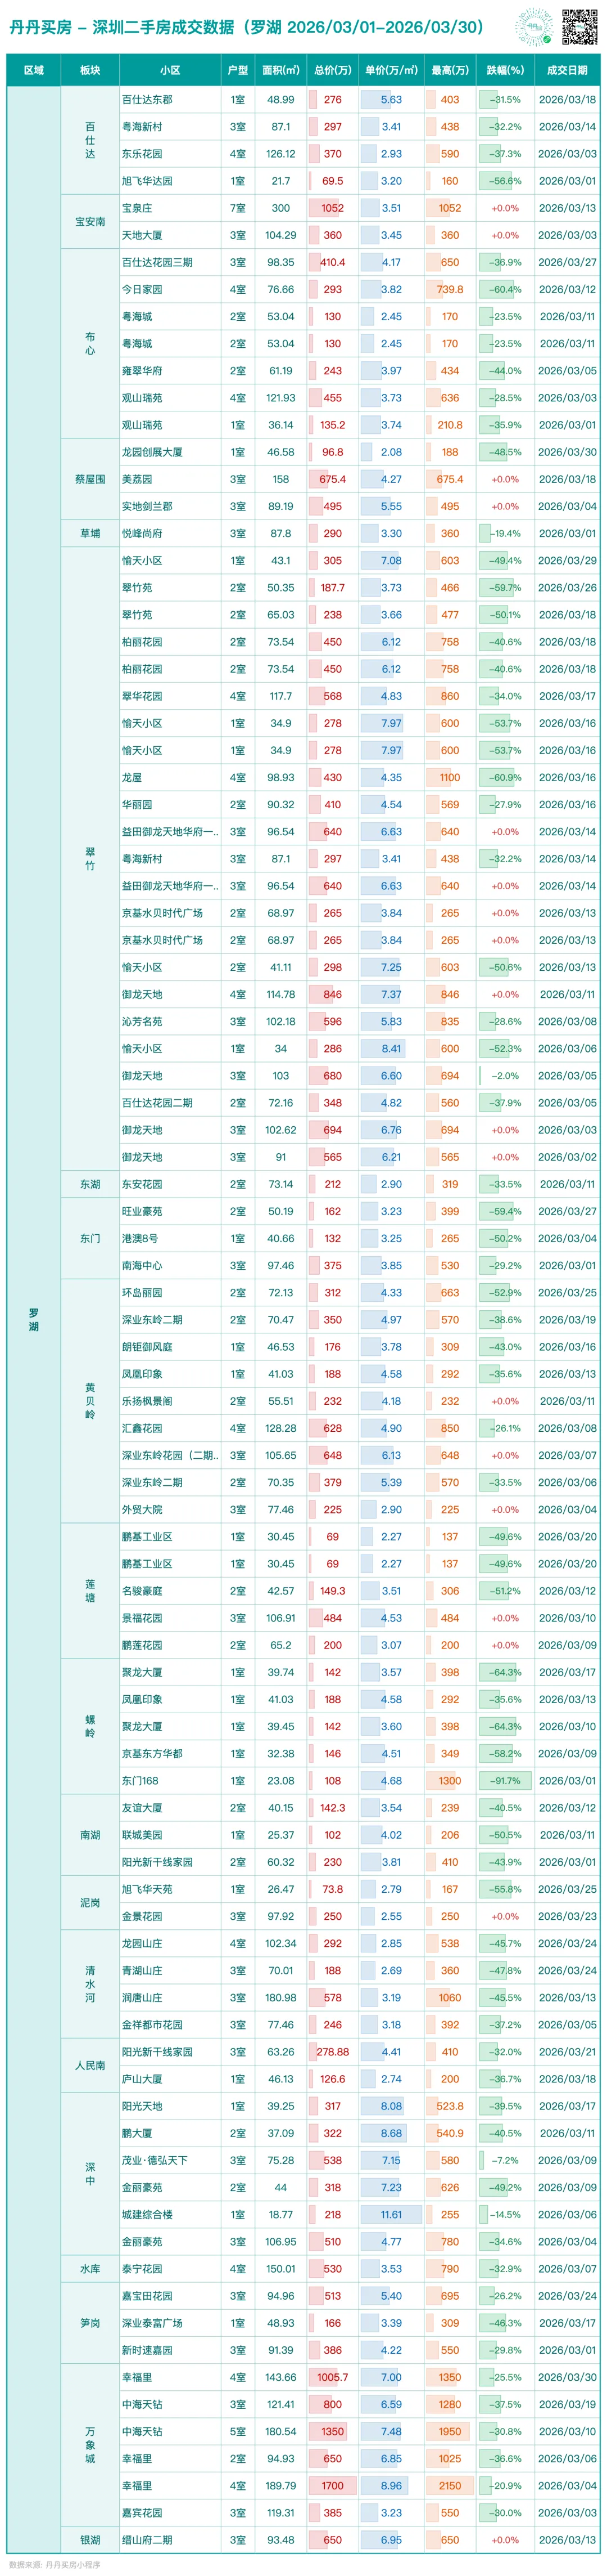Click the 黄贝岭 block label
The height and width of the screenshot is (2576, 607).
[x=90, y=1400]
